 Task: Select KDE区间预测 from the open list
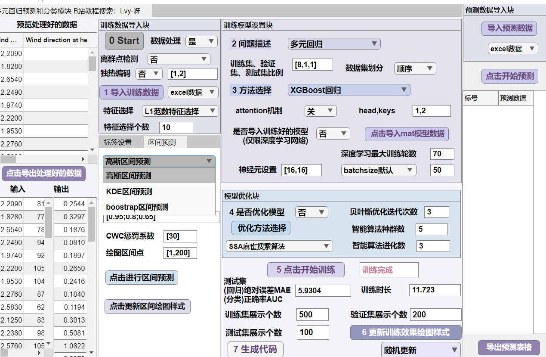click(x=129, y=192)
